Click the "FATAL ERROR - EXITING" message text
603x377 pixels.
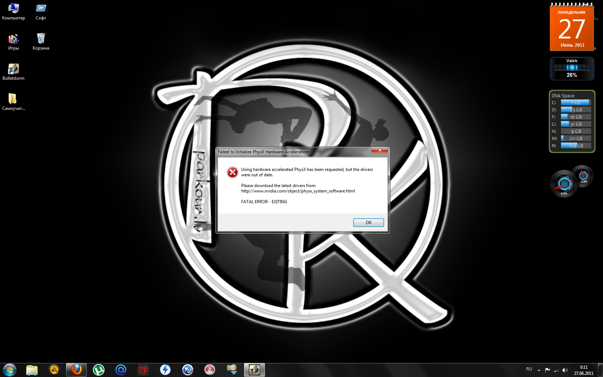264,202
